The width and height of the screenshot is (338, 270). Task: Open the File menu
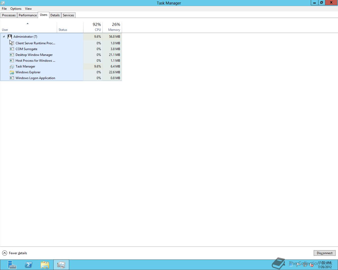tap(4, 9)
